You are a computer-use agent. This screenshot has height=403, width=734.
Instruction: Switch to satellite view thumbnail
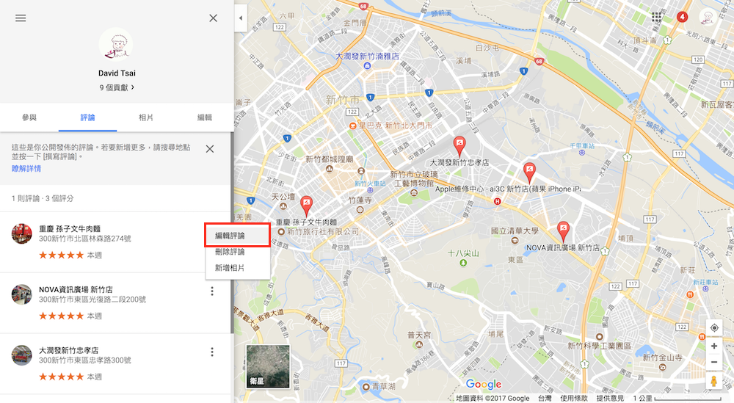pyautogui.click(x=268, y=366)
